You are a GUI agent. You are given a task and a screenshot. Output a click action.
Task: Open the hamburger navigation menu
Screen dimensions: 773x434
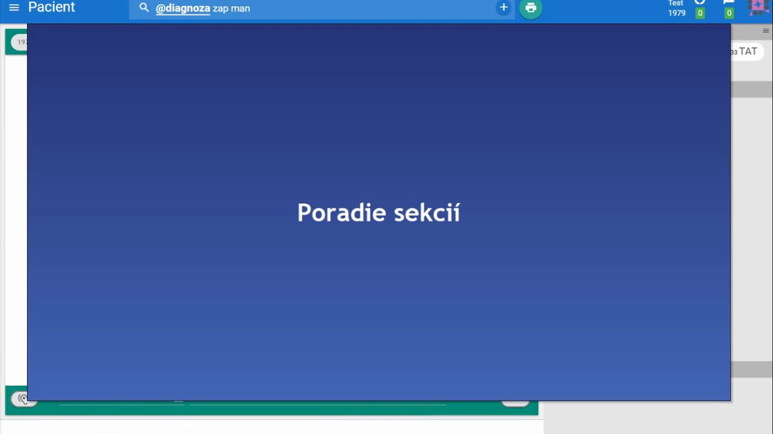point(14,8)
